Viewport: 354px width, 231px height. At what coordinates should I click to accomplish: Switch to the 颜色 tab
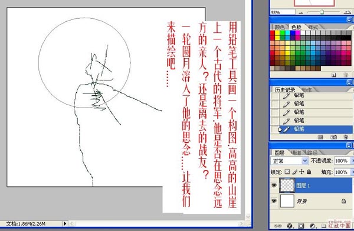pyautogui.click(x=279, y=27)
